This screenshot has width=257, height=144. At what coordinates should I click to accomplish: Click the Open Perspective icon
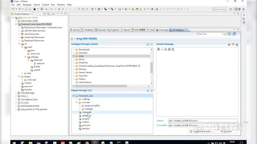tap(230, 9)
